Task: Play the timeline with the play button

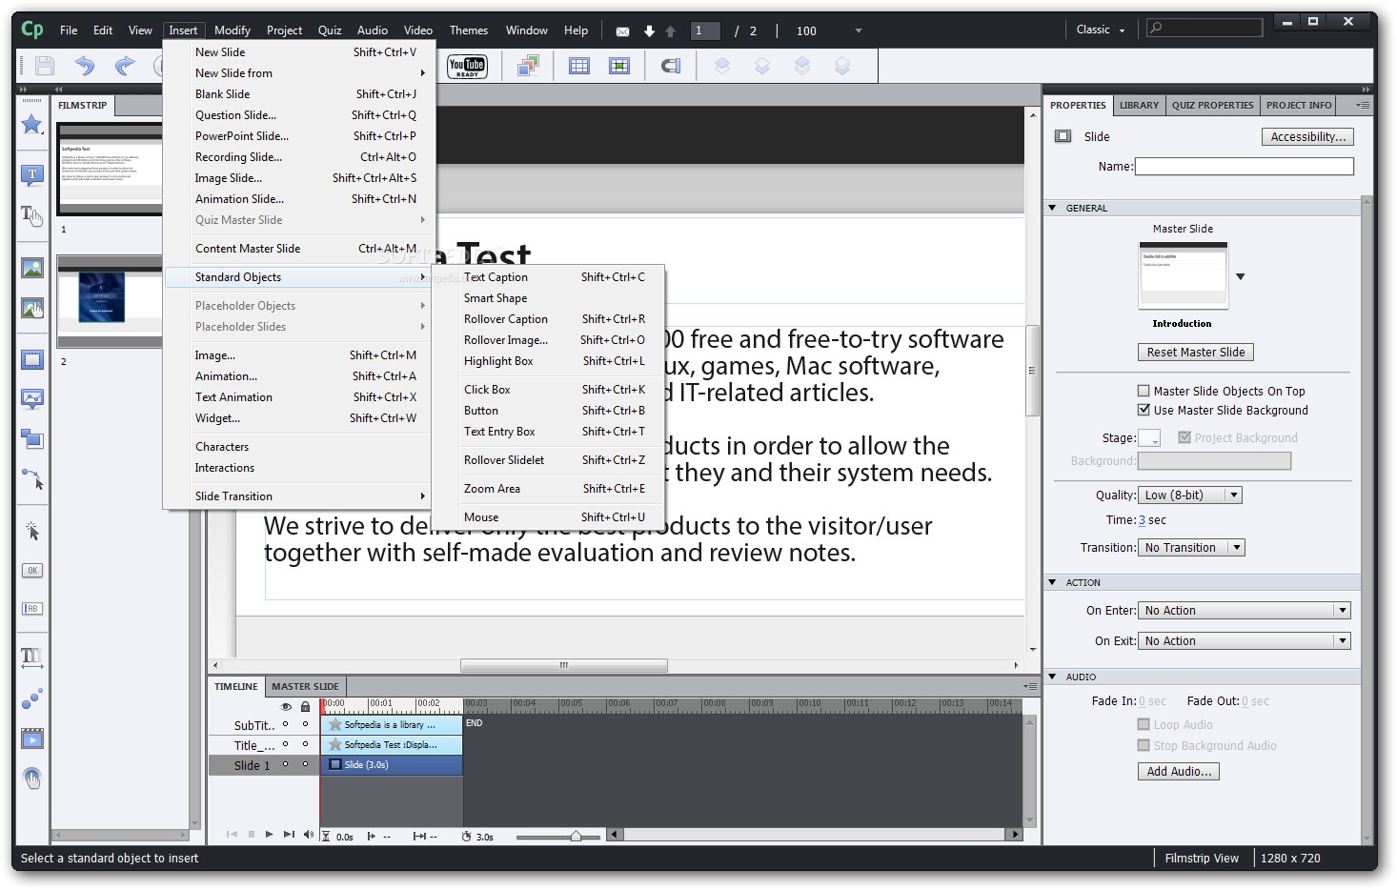Action: (x=270, y=835)
